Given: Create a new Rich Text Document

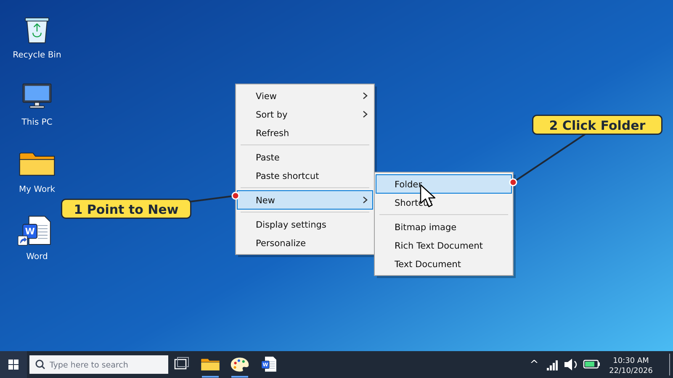Looking at the screenshot, I should point(444,245).
